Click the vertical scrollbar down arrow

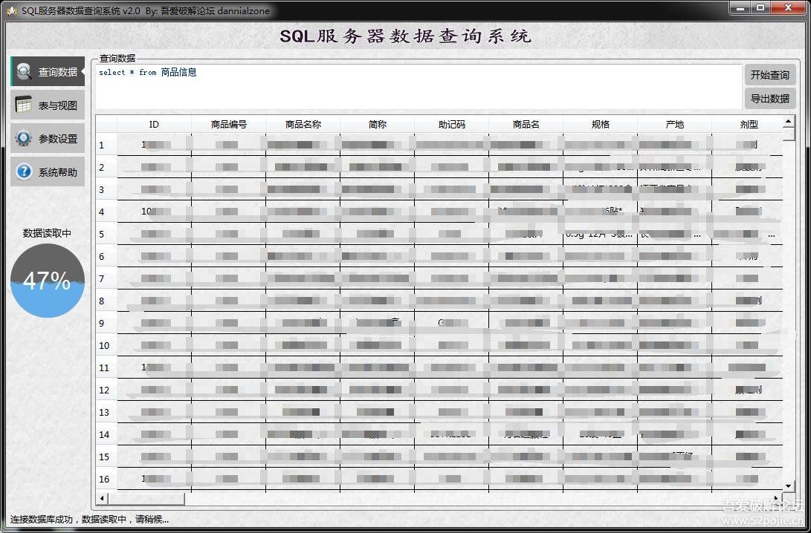click(788, 485)
